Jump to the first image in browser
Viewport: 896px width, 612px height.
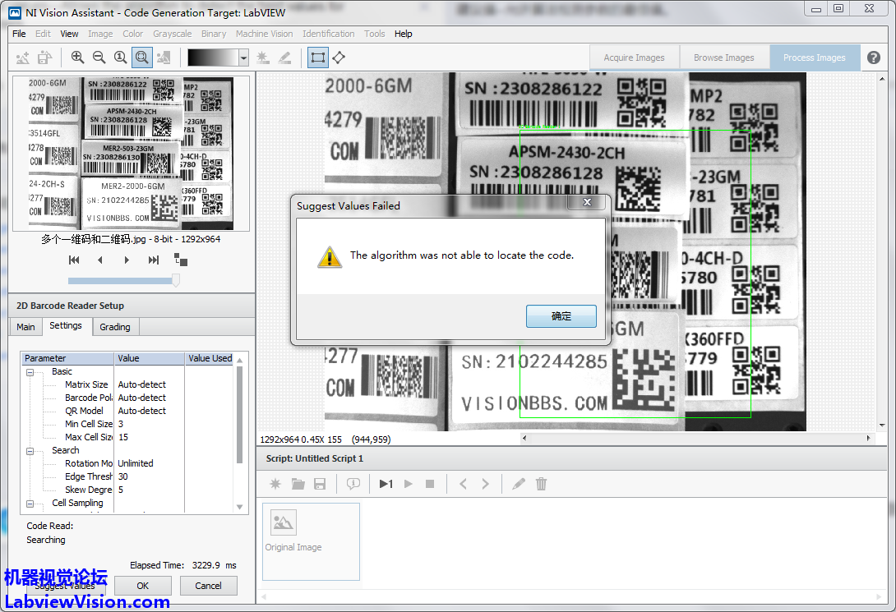click(74, 260)
